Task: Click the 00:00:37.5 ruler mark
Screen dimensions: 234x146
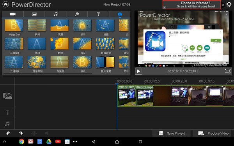Action: (207, 81)
